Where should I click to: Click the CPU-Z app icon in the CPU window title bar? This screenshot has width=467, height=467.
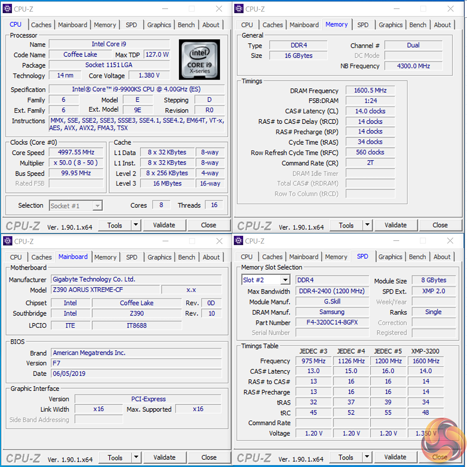[7, 9]
